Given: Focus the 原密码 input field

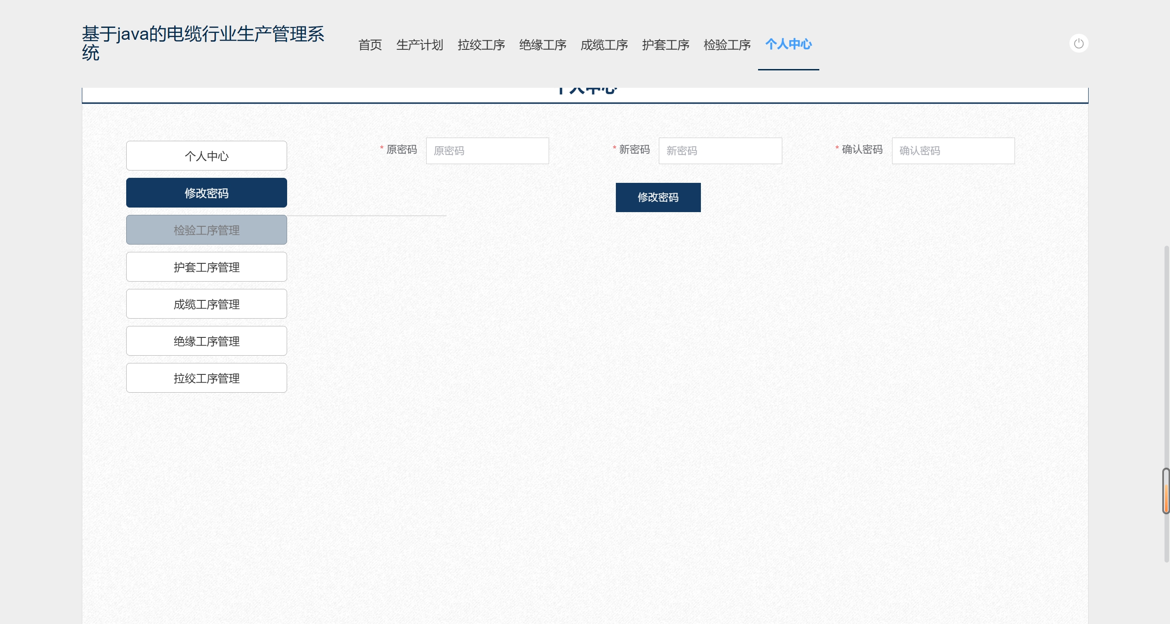Looking at the screenshot, I should [487, 151].
